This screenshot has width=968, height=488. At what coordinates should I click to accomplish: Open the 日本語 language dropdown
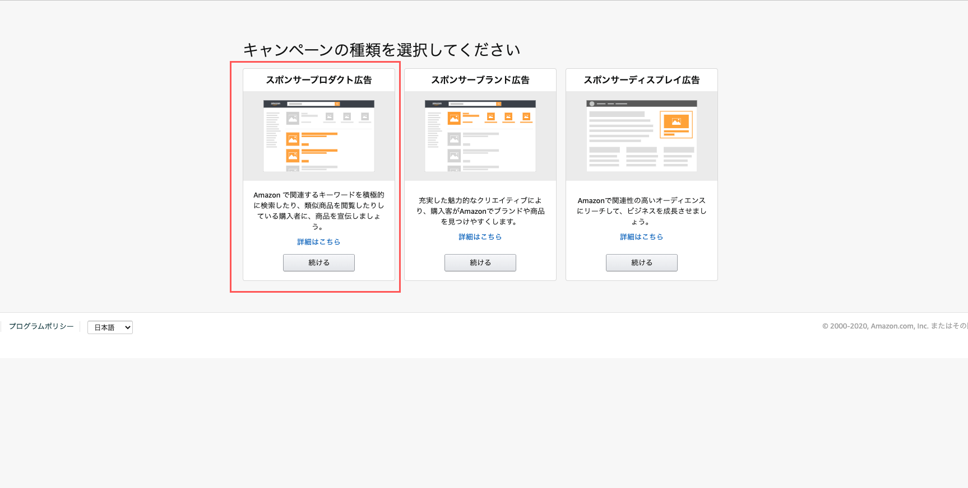click(x=110, y=327)
